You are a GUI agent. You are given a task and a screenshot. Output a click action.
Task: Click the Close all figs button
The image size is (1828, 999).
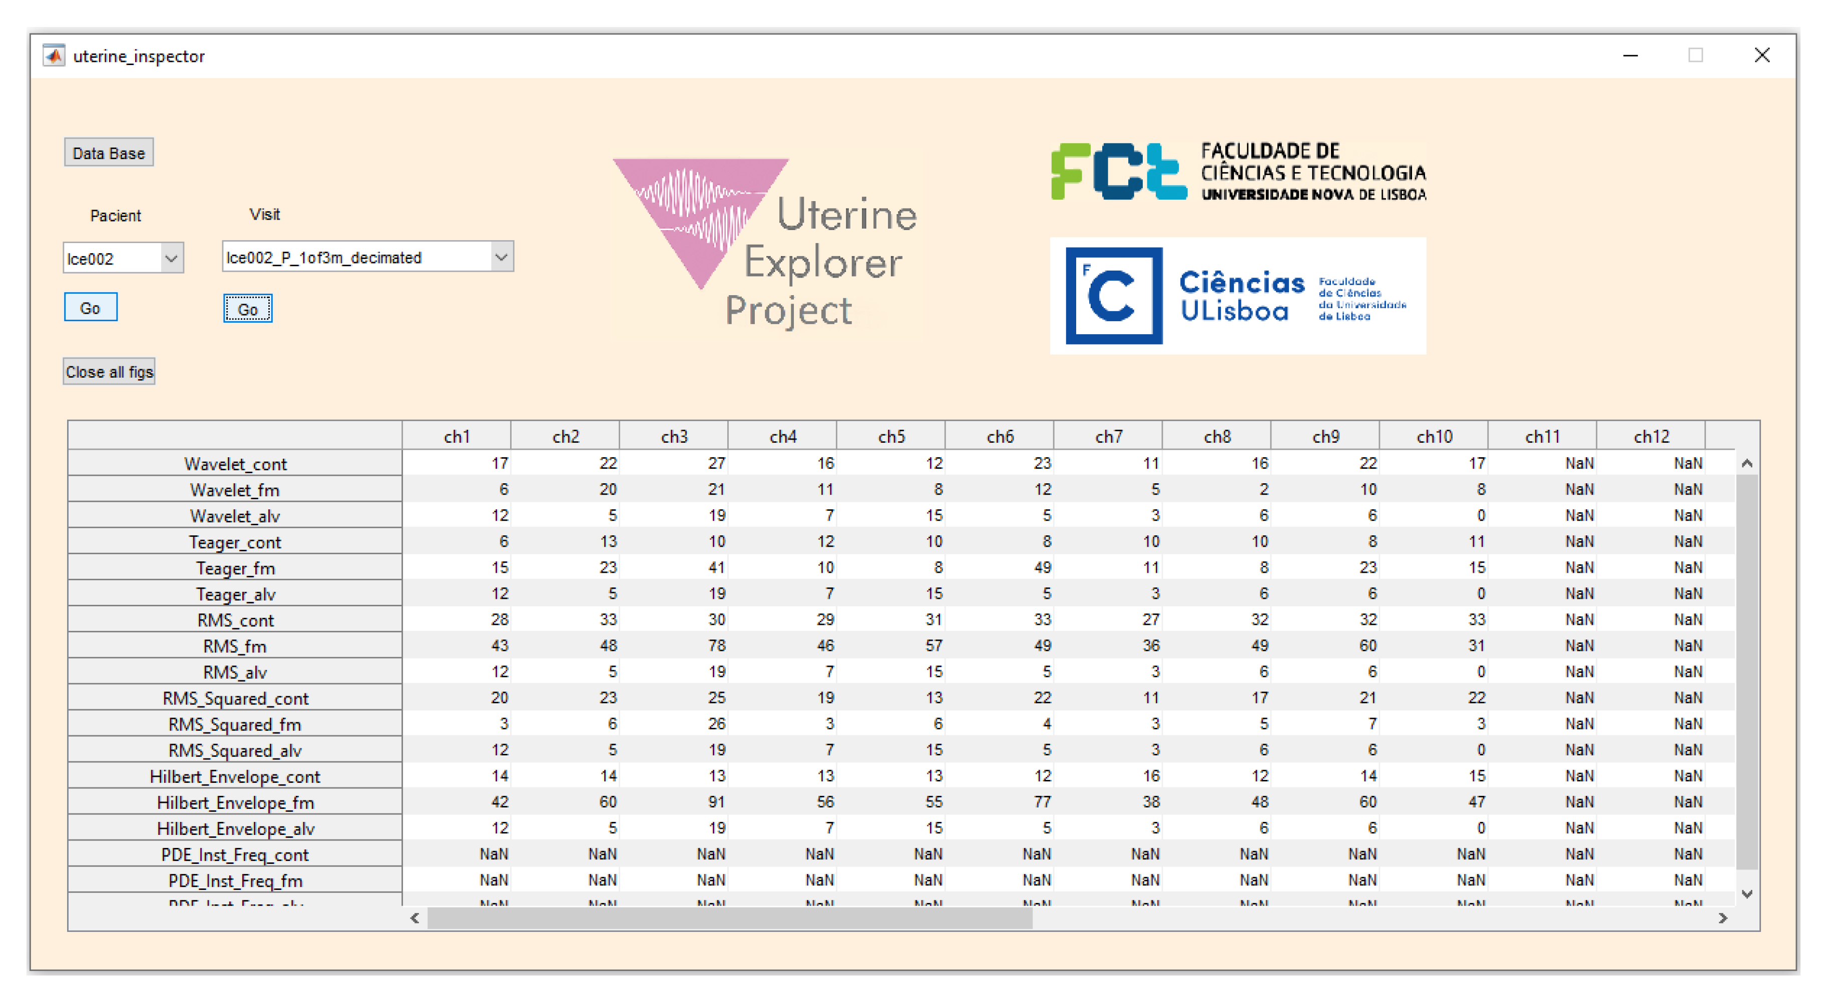pos(109,372)
